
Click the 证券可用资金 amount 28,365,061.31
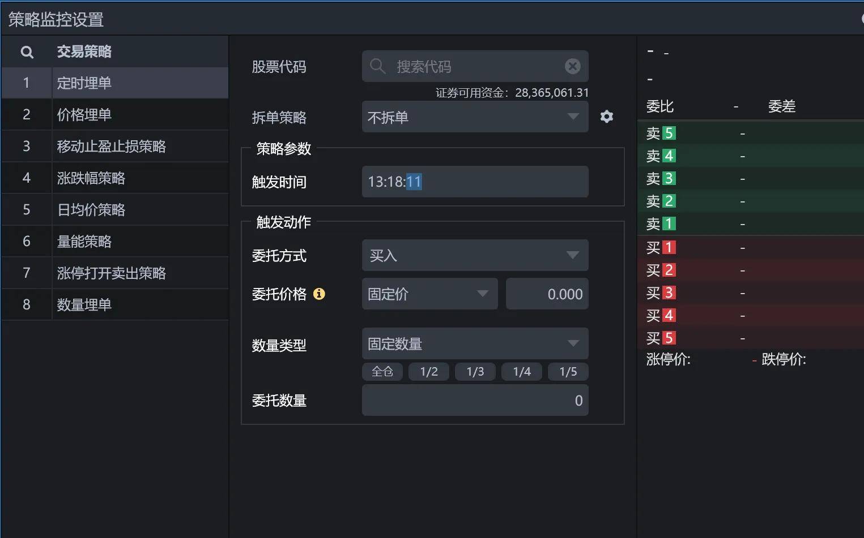point(552,93)
